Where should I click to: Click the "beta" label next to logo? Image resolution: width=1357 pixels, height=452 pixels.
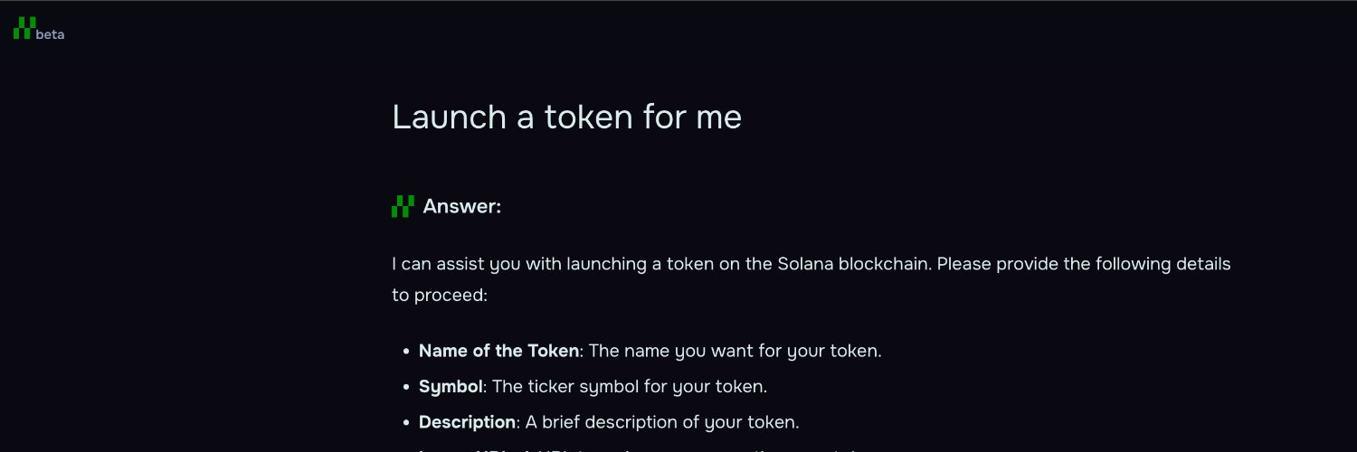(x=51, y=35)
